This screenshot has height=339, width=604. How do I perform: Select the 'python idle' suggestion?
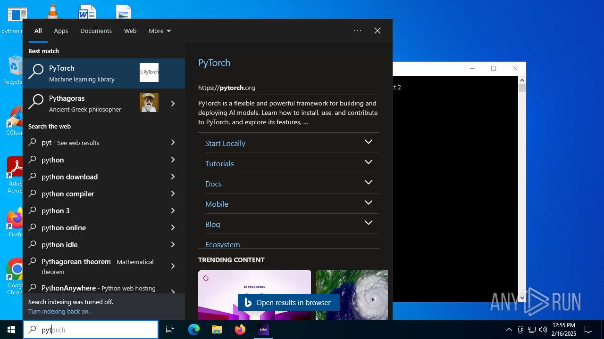(x=104, y=244)
